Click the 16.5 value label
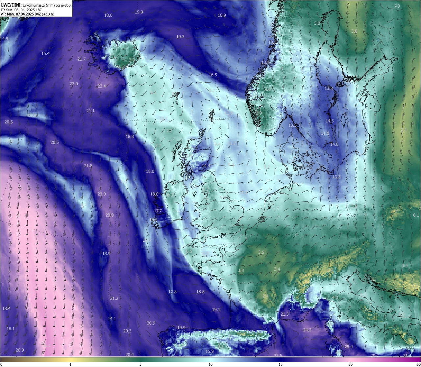 (x=213, y=75)
